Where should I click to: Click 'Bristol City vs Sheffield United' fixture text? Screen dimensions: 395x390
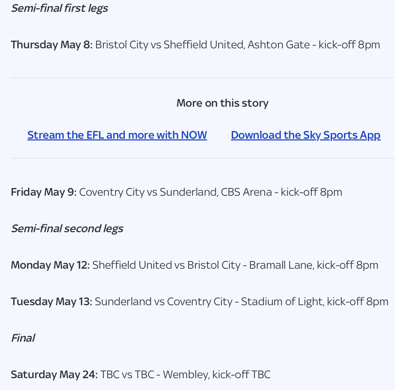click(x=169, y=44)
